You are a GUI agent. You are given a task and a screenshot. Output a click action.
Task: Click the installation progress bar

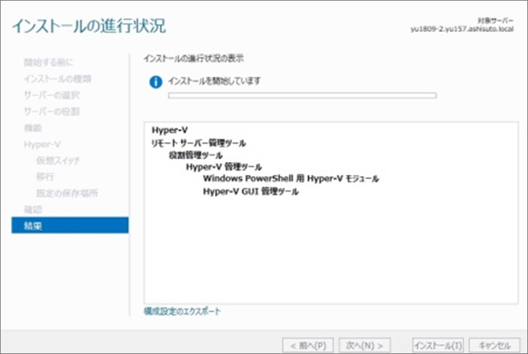(x=302, y=95)
